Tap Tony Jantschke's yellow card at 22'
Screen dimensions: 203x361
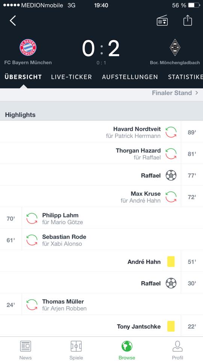coord(171,326)
